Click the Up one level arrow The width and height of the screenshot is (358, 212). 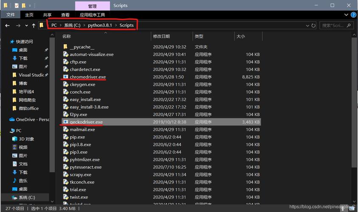pos(34,25)
